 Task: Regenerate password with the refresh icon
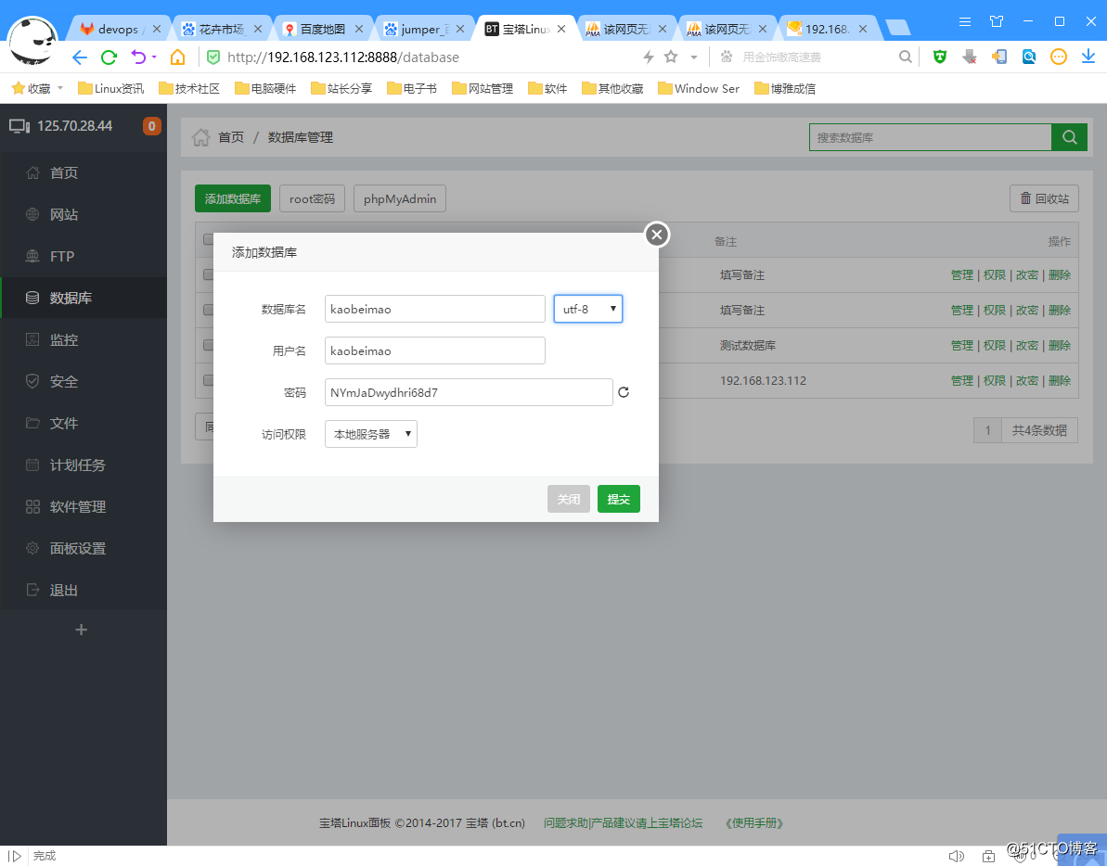coord(624,392)
